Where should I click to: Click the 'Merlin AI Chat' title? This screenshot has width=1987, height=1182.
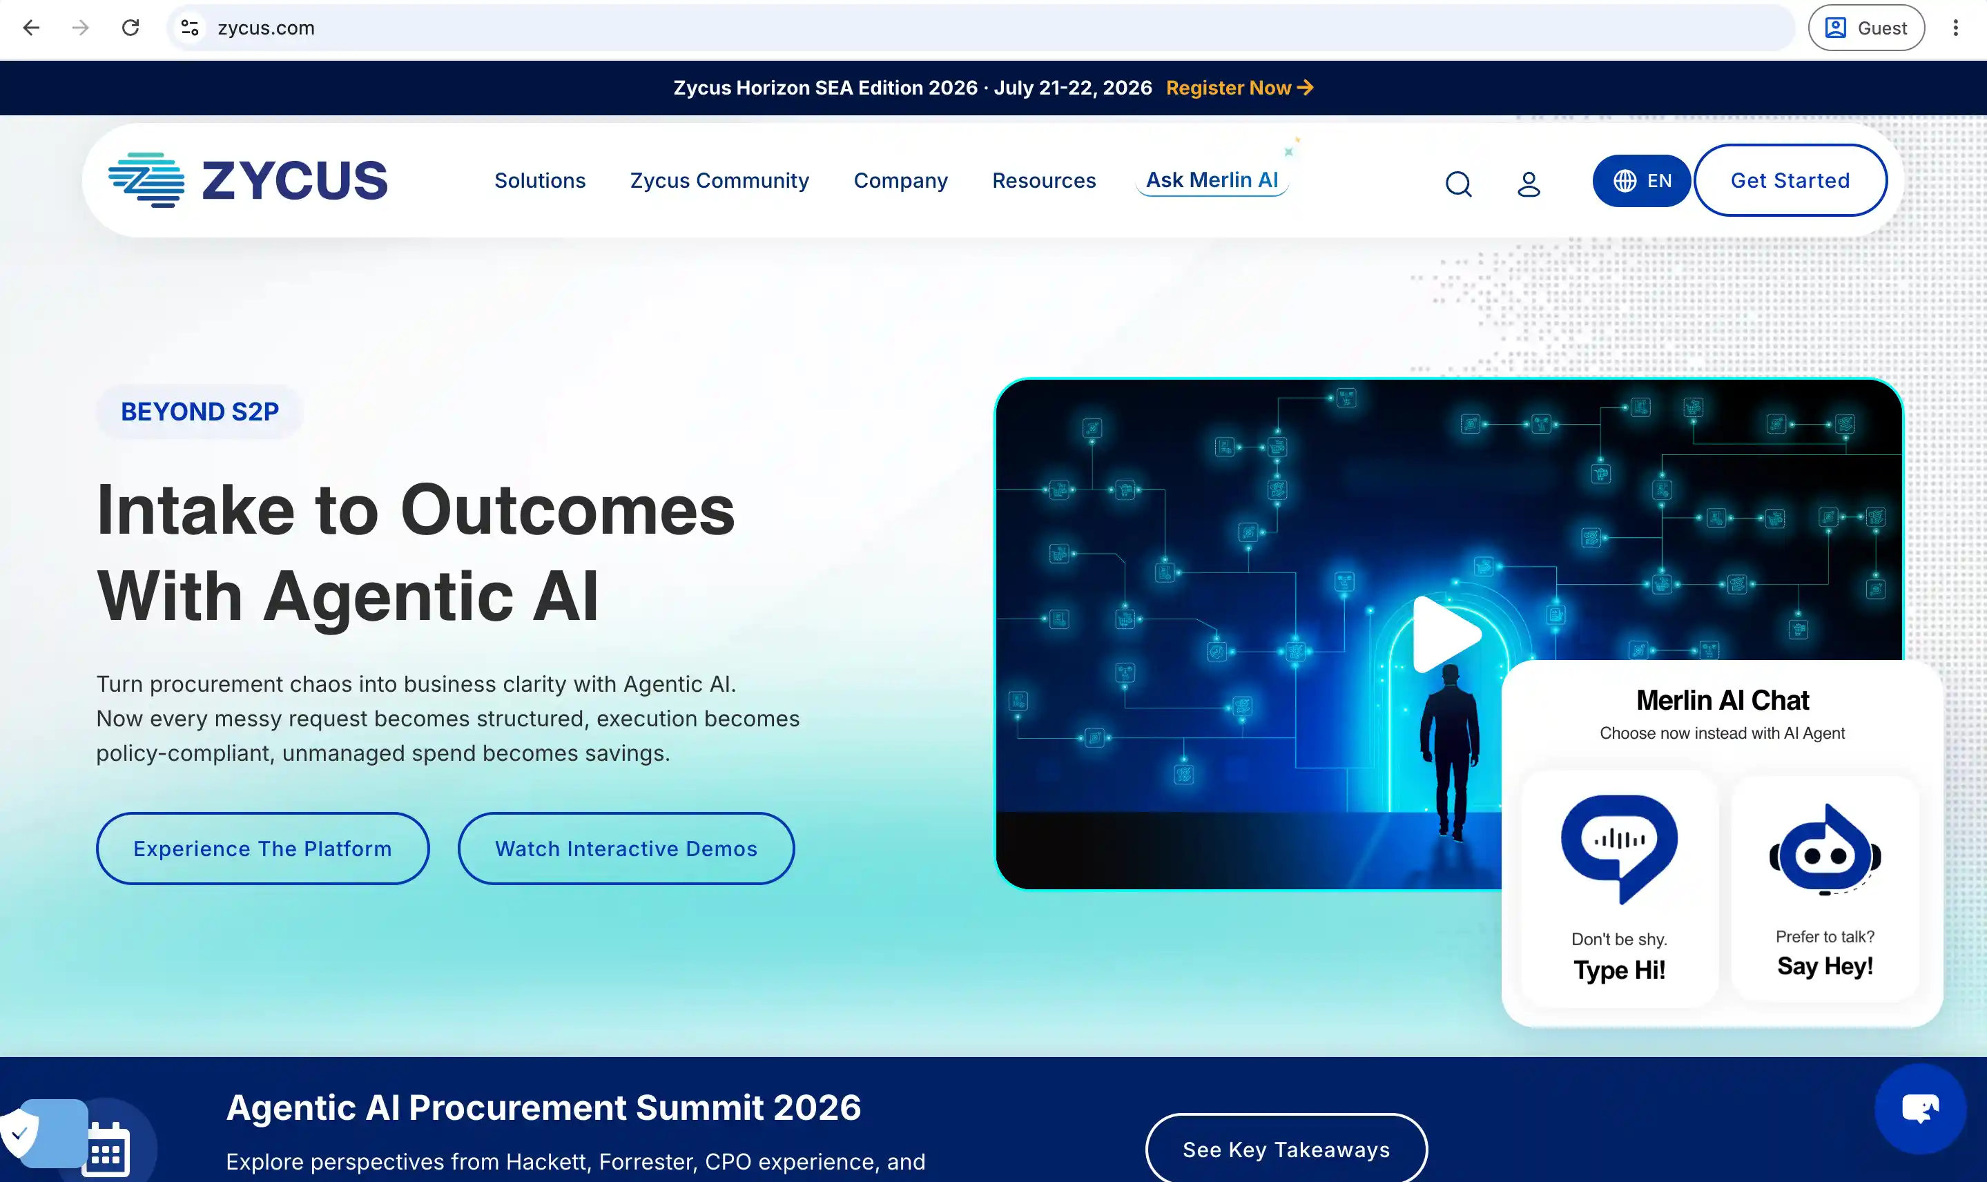[1722, 700]
